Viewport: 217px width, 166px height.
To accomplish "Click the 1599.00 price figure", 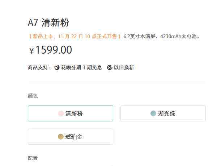I will point(54,50).
